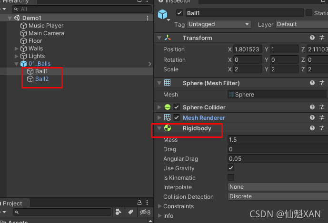Open the Collision Detection dropdown

(278, 196)
